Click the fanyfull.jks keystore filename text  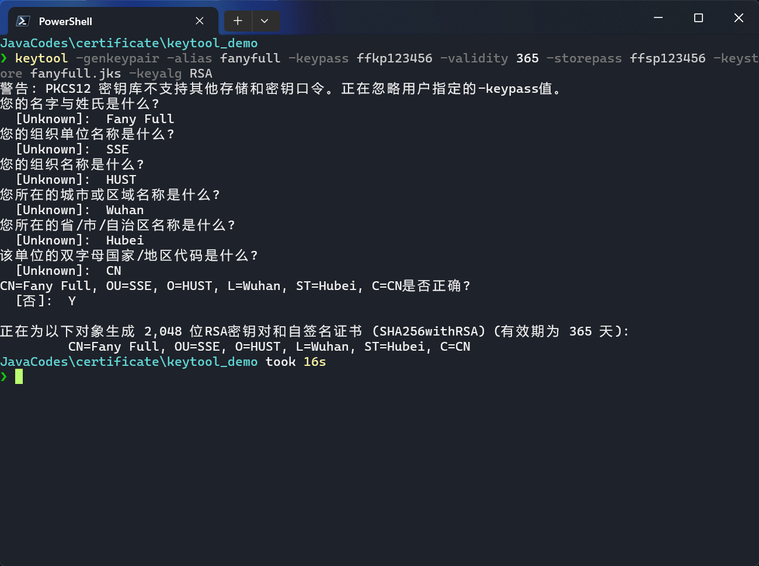75,74
